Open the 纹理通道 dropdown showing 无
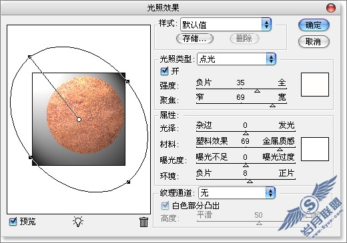This screenshot has width=347, height=243. (x=237, y=192)
